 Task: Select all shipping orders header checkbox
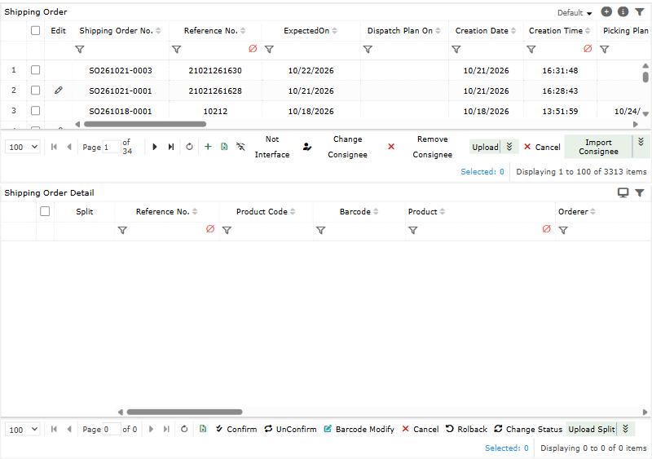[35, 30]
